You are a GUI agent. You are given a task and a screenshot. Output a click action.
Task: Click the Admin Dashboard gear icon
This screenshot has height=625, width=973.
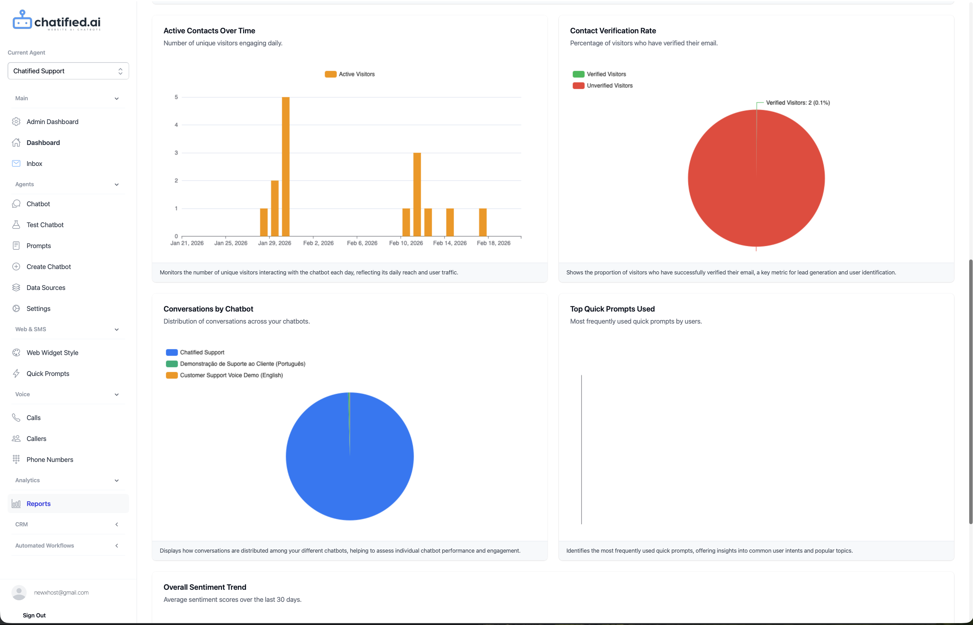pos(16,122)
